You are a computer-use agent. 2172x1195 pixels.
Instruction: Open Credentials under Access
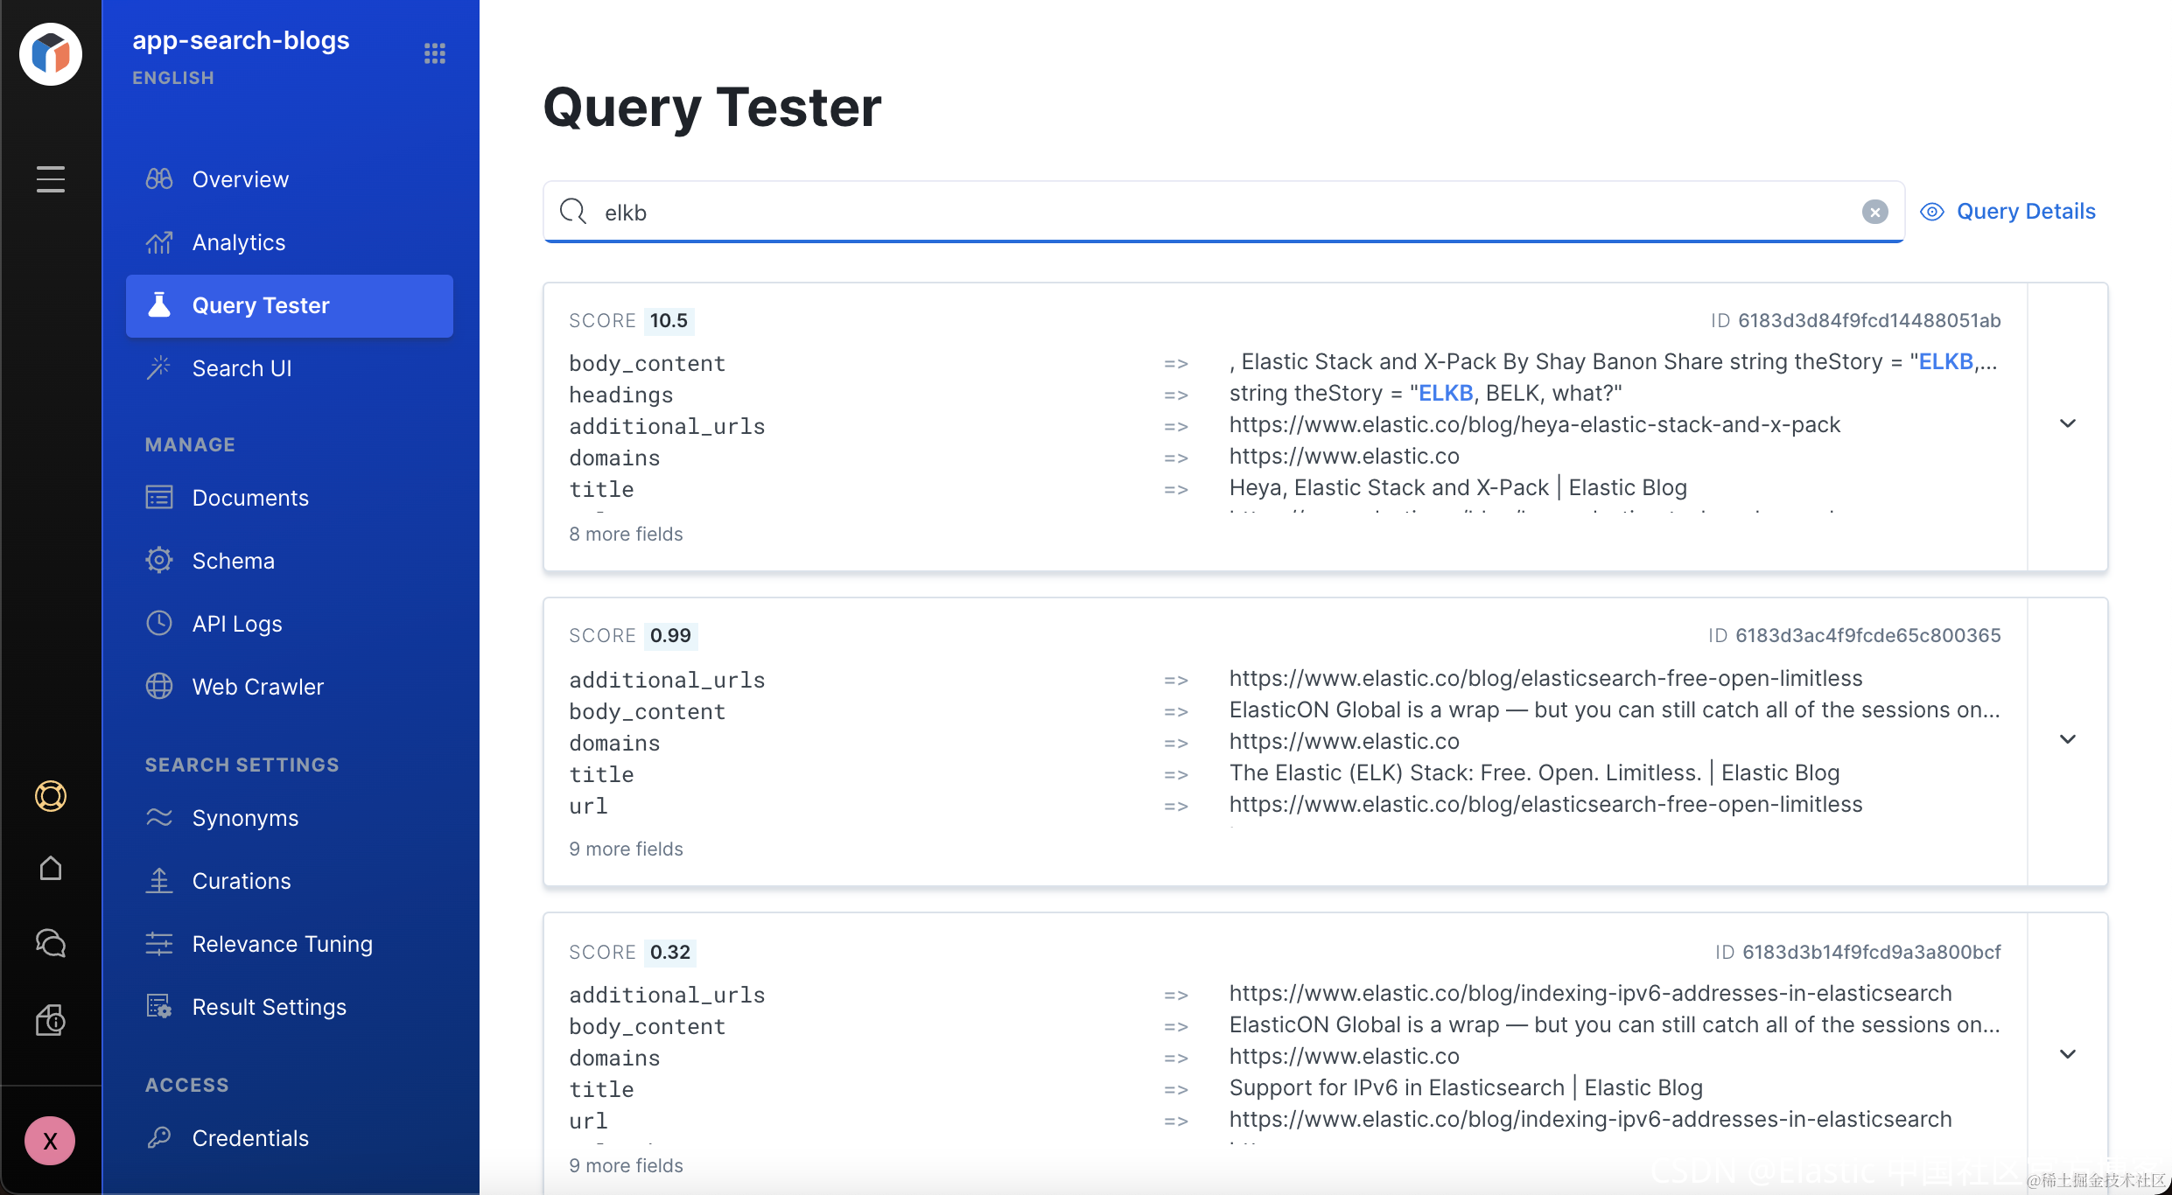tap(250, 1138)
